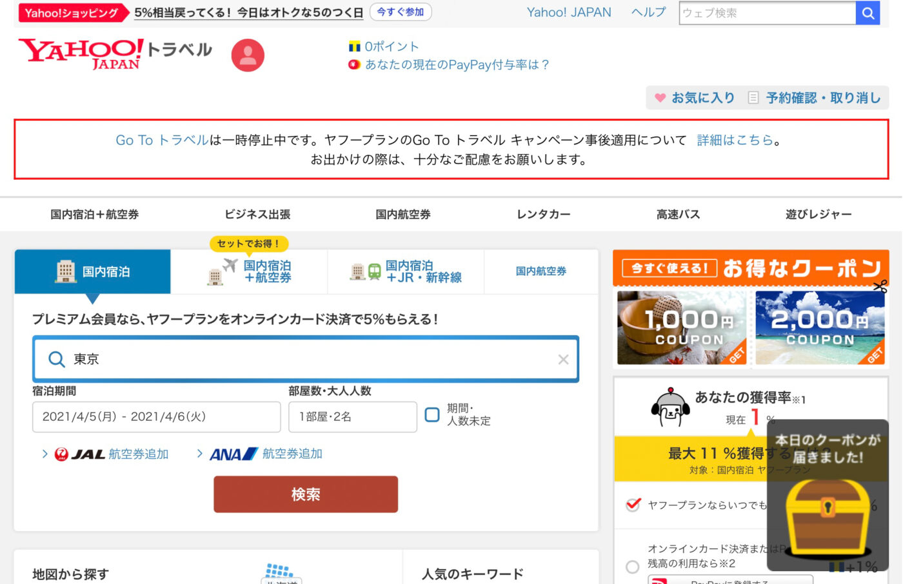
Task: Open the 詳細はこちら link in the notice
Action: tap(735, 140)
